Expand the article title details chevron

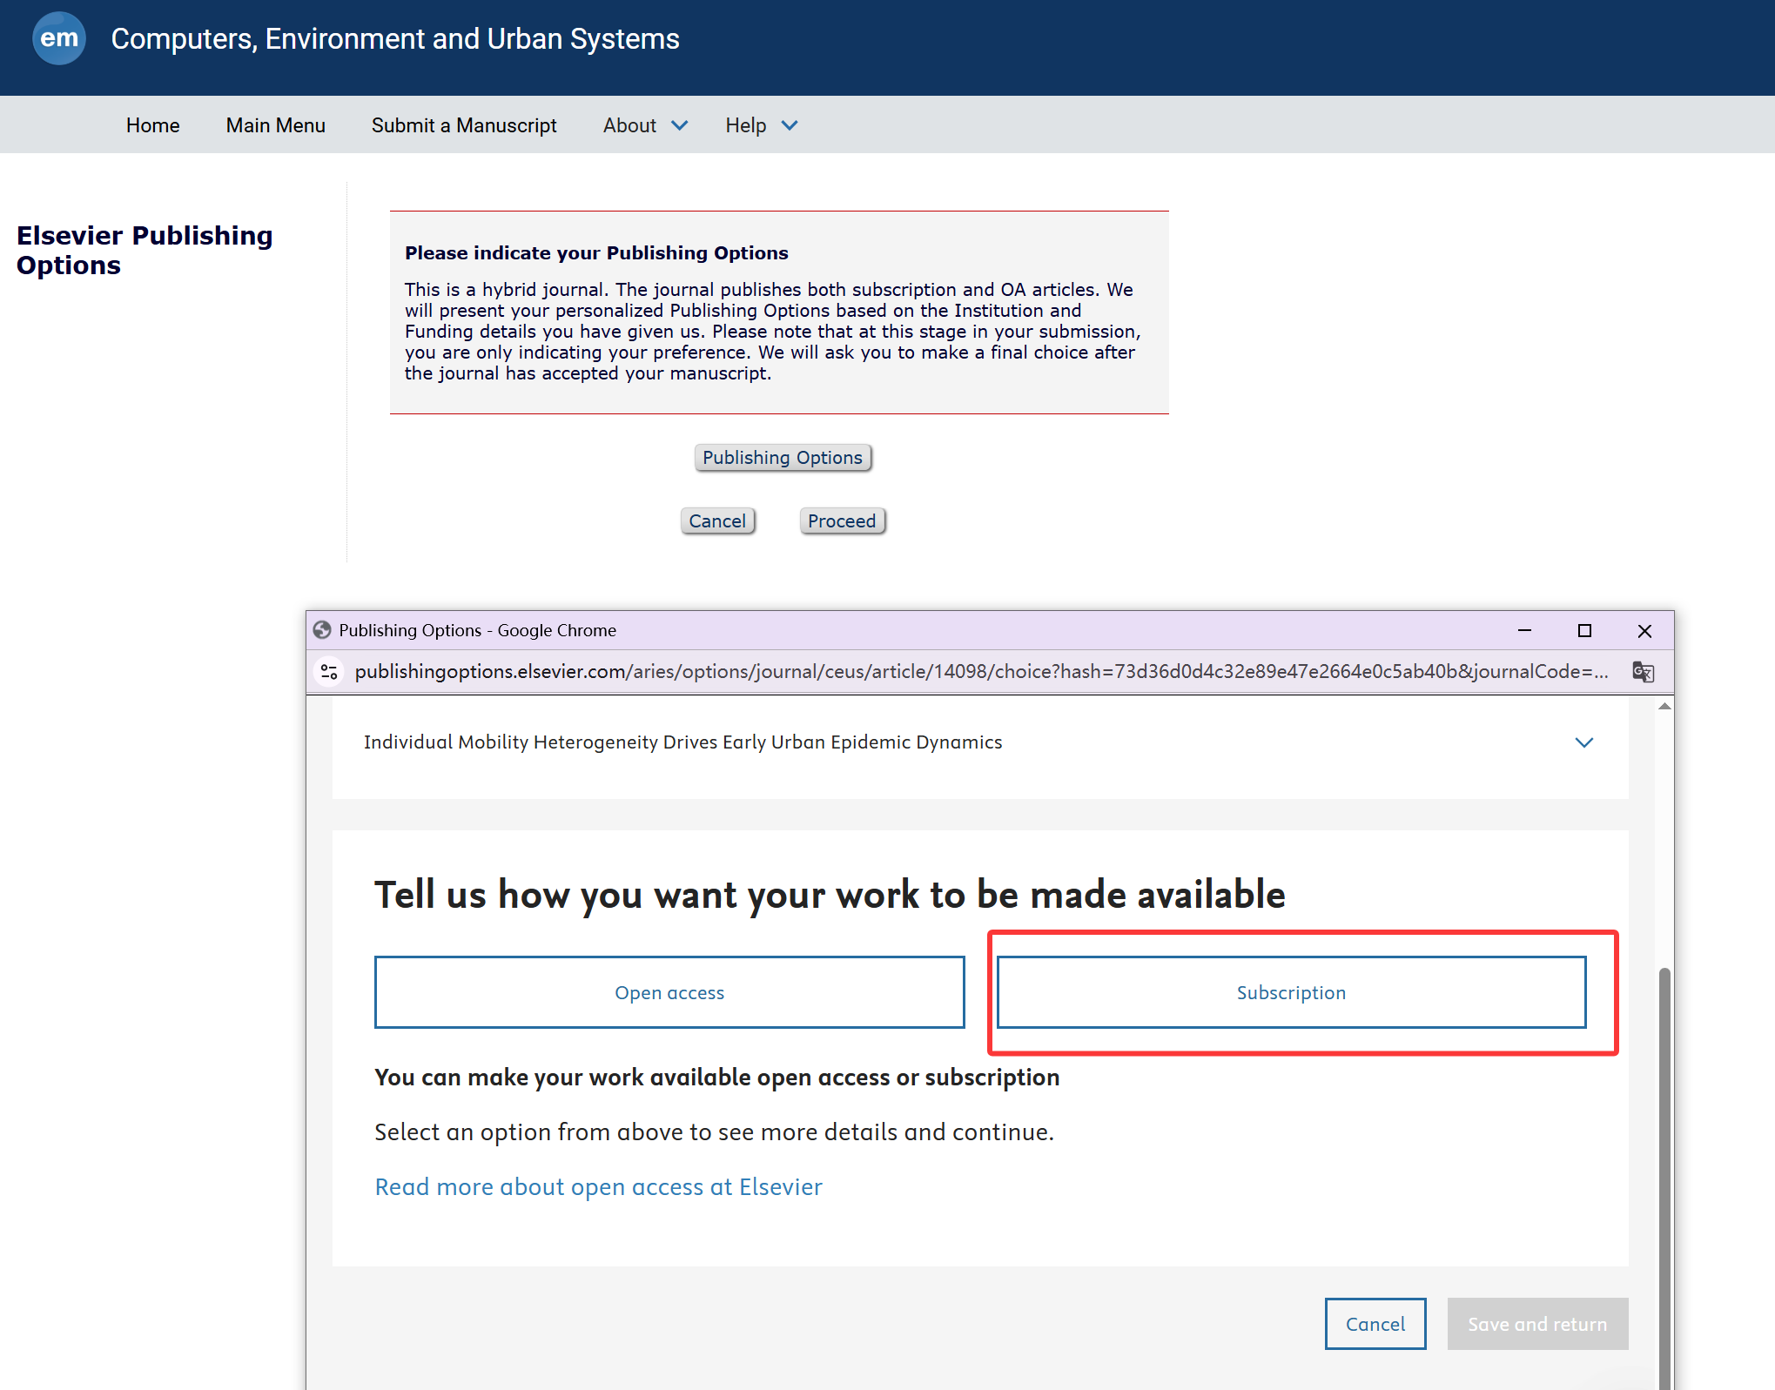tap(1583, 742)
